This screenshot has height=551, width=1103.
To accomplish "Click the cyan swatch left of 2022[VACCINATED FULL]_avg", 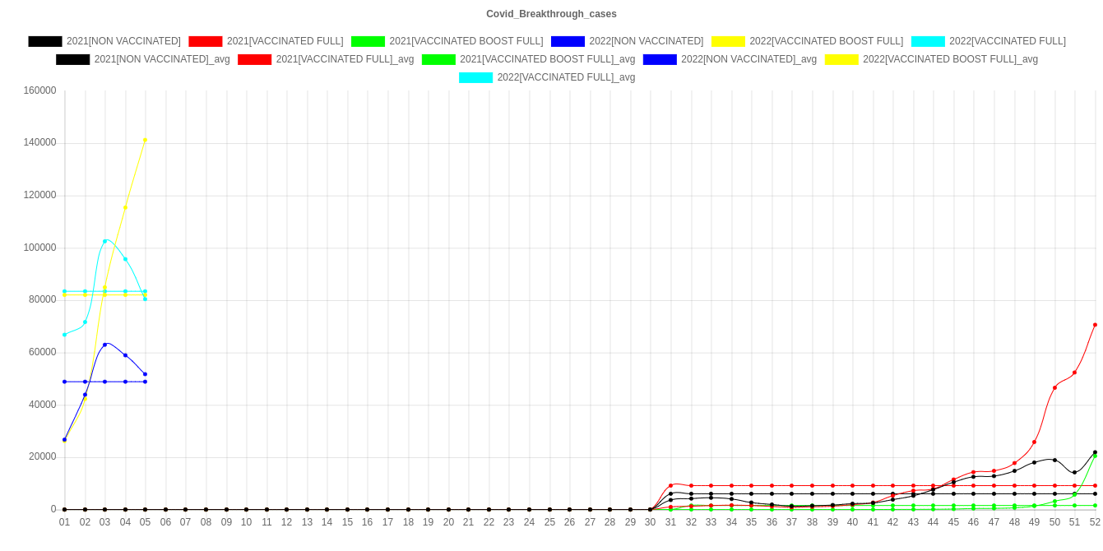I will pyautogui.click(x=476, y=77).
